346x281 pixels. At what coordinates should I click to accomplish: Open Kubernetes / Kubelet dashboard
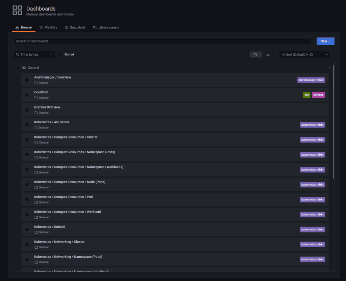pos(50,227)
